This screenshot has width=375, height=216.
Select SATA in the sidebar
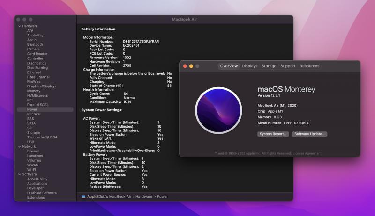[x=31, y=123]
